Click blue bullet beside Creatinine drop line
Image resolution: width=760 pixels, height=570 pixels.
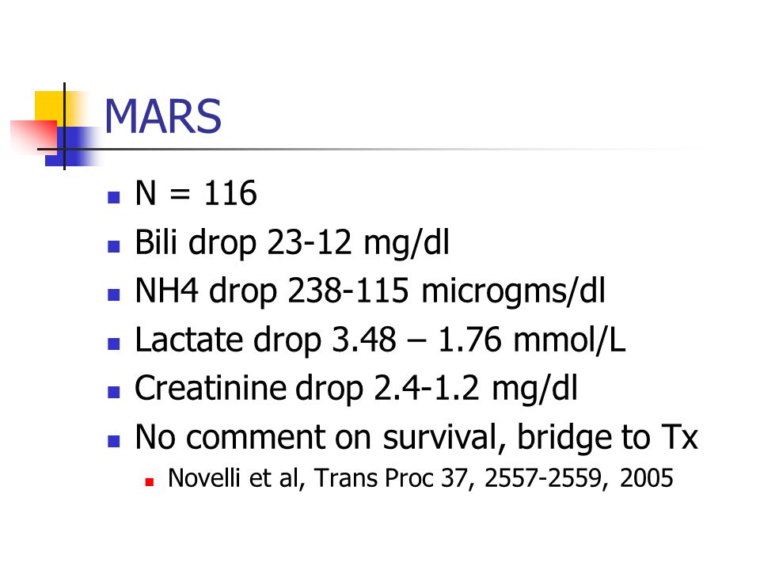[114, 392]
